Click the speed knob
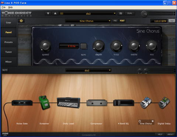The height and width of the screenshot is (137, 177). point(45,46)
